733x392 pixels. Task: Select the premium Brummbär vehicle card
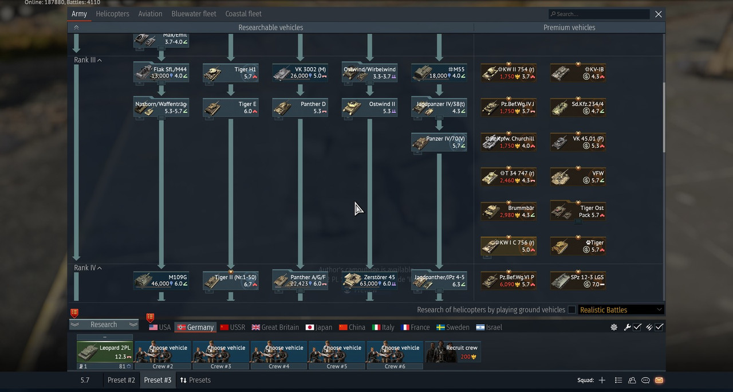pyautogui.click(x=509, y=211)
